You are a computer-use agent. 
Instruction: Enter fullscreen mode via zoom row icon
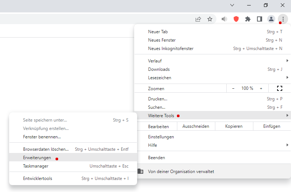(280, 88)
